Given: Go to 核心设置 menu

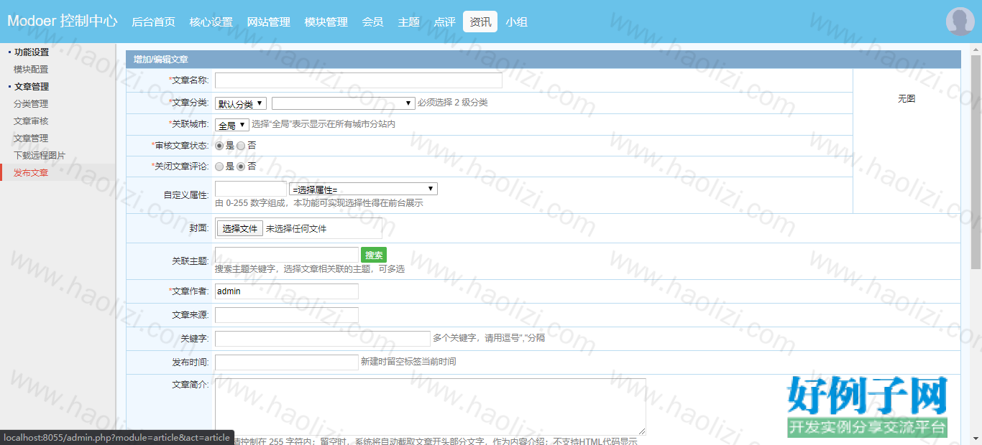Looking at the screenshot, I should click(211, 22).
